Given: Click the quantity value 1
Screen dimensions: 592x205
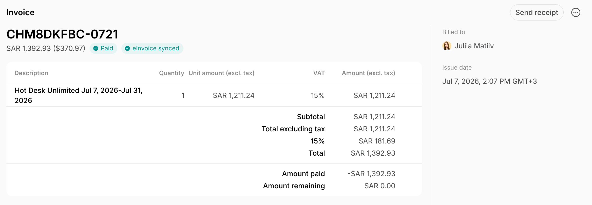Looking at the screenshot, I should [183, 95].
